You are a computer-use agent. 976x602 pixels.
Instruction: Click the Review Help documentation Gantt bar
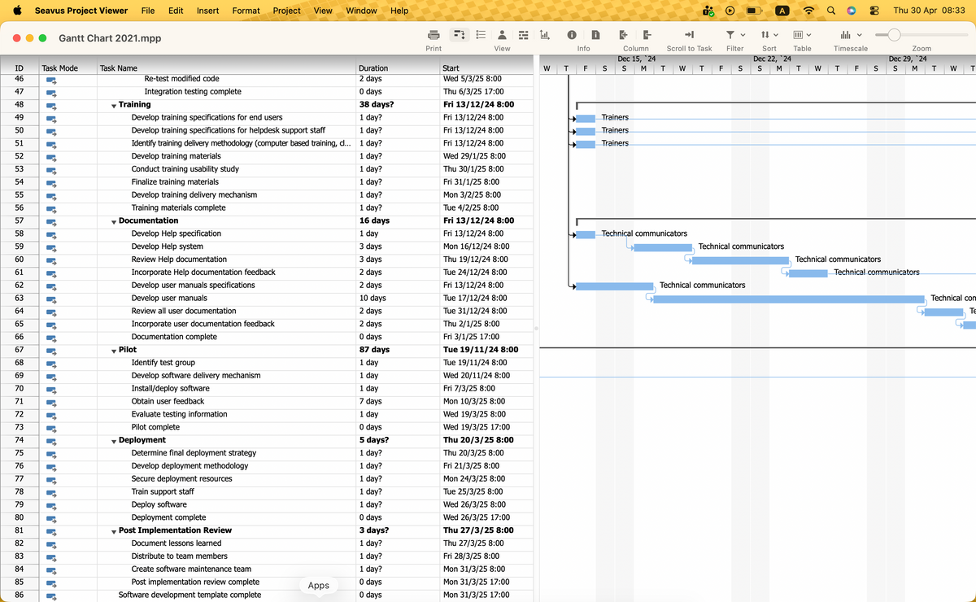(740, 260)
